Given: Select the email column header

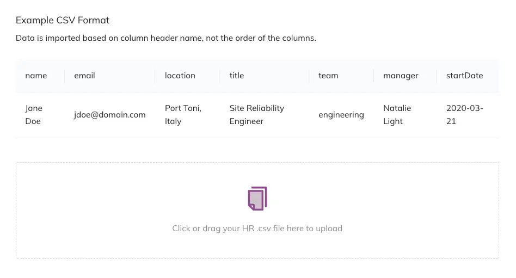Looking at the screenshot, I should [x=84, y=76].
